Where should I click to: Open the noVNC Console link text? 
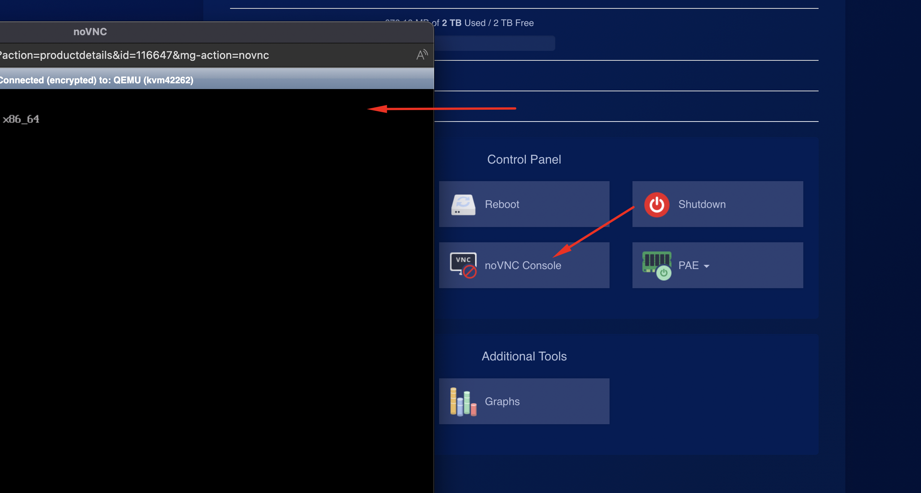(523, 265)
